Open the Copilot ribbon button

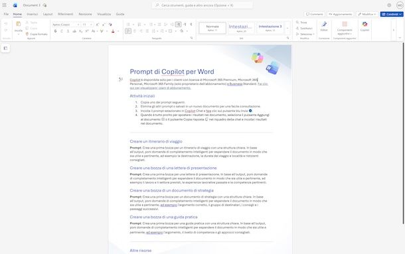pyautogui.click(x=364, y=27)
